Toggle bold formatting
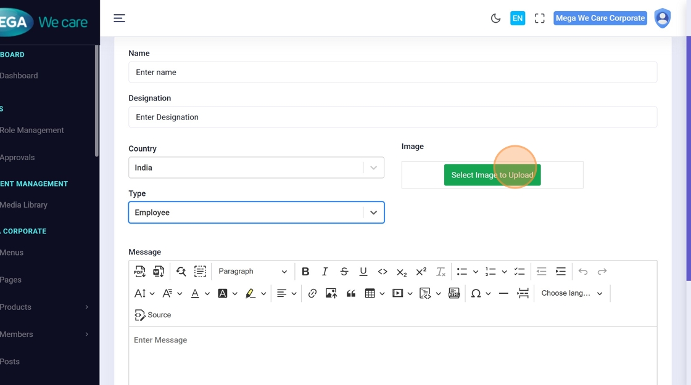The image size is (691, 385). tap(305, 272)
